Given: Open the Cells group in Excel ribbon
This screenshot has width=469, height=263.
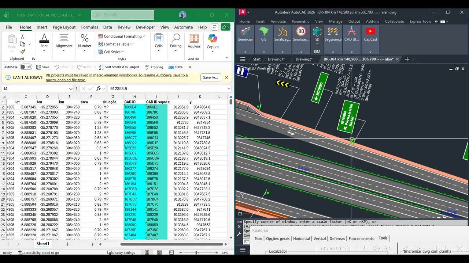Looking at the screenshot, I should [159, 43].
